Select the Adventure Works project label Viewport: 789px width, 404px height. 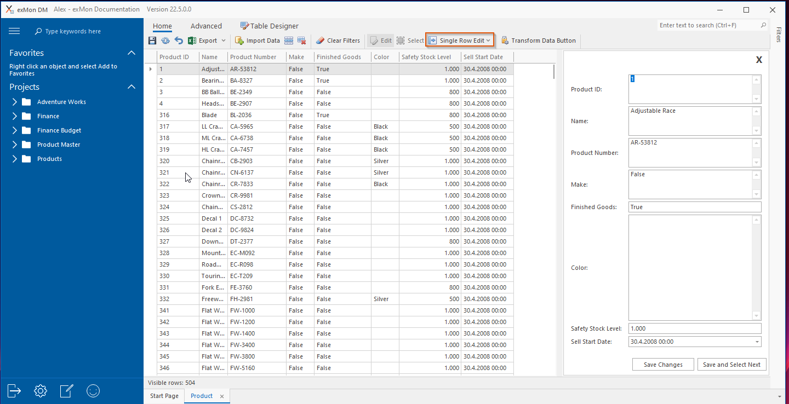[x=61, y=102]
